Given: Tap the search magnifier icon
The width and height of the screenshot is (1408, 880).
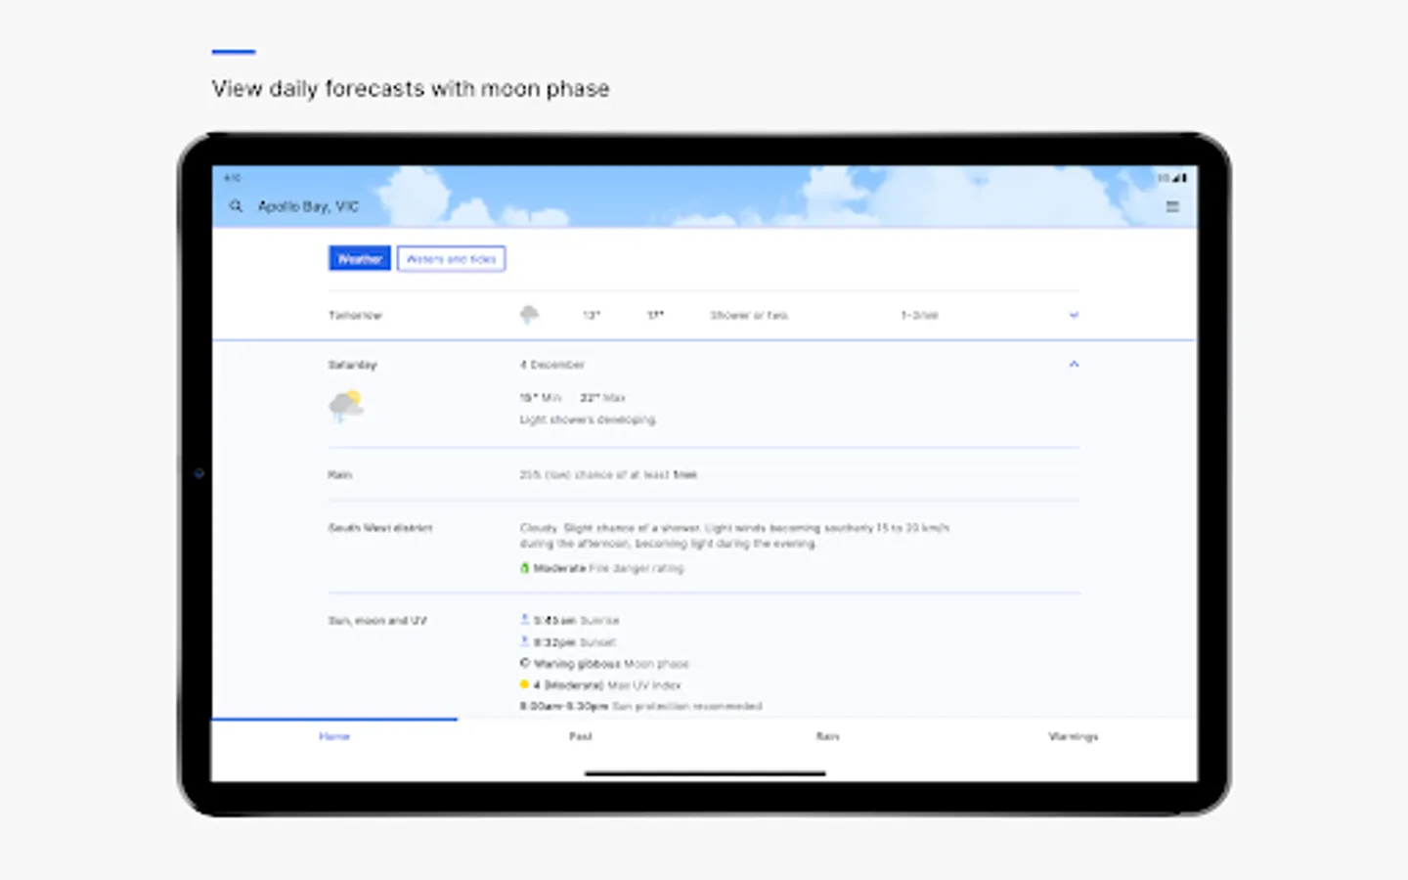Looking at the screenshot, I should 236,206.
